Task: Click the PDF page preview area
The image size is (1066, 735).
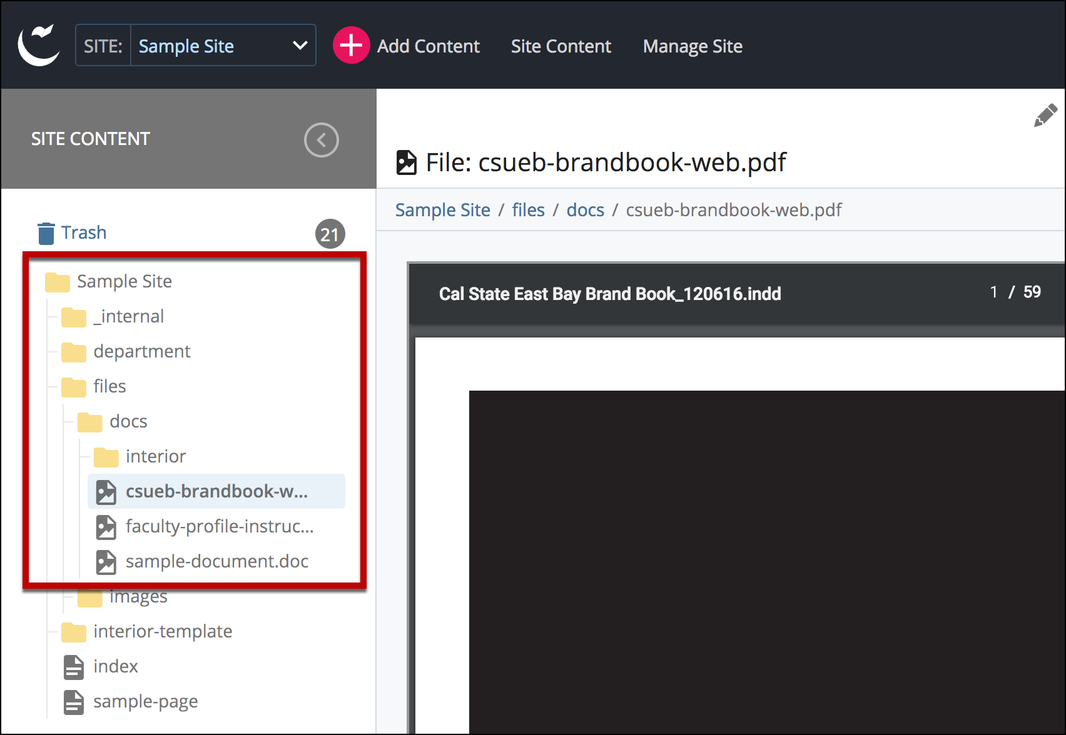Action: pyautogui.click(x=740, y=536)
